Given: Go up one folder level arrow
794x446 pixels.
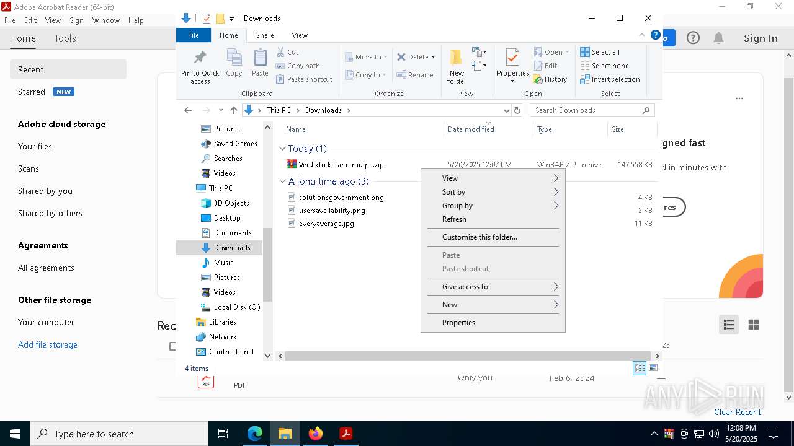Looking at the screenshot, I should [x=233, y=110].
